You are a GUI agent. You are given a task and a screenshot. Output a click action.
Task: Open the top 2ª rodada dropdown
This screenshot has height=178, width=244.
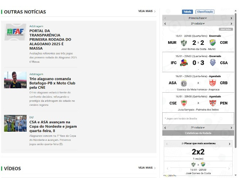pos(198,24)
